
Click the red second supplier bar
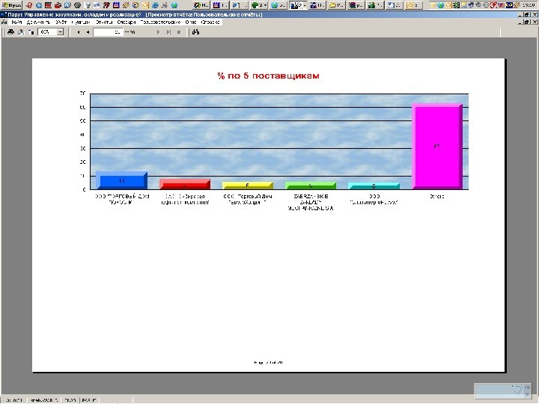[x=185, y=184]
